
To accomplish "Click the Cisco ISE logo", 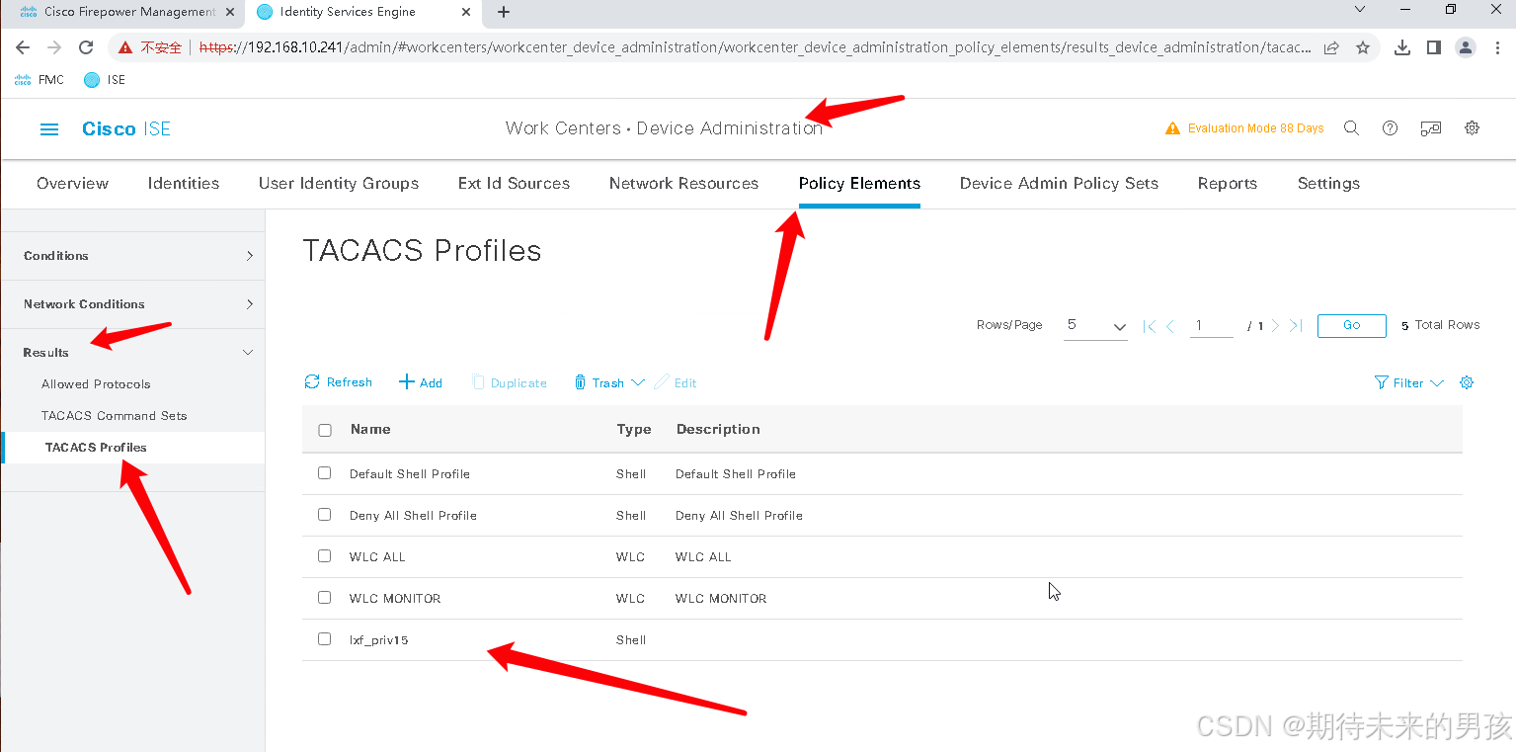I will click(126, 129).
